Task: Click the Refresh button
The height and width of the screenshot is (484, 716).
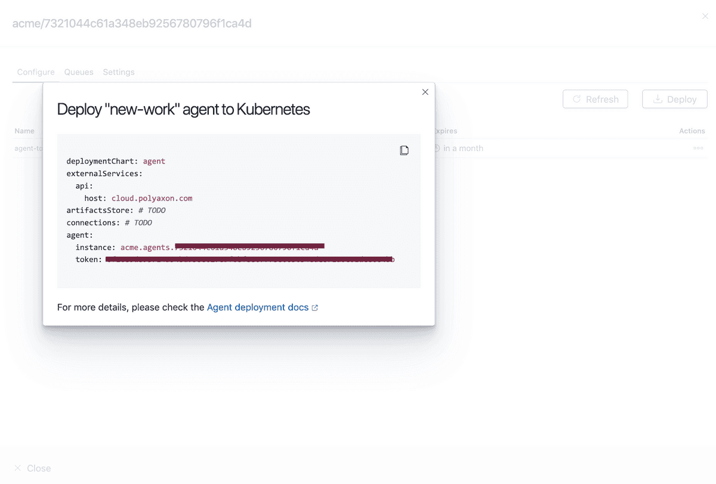Action: click(595, 99)
